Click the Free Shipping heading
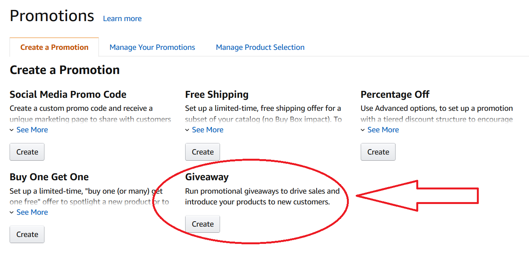Viewport: 529px width, 255px height. pos(217,94)
